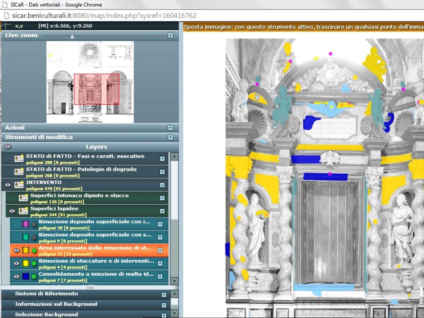Expand the Azioni panel
This screenshot has height=318, width=424.
coord(170,128)
